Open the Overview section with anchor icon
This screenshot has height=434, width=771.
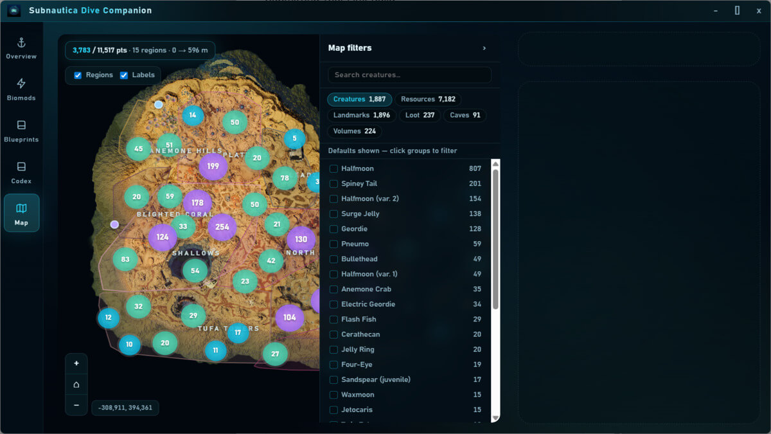(21, 49)
